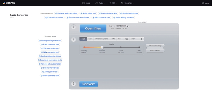This screenshot has height=102, width=212.
Task: Open the Audio dropdown menu
Action: [100, 3]
